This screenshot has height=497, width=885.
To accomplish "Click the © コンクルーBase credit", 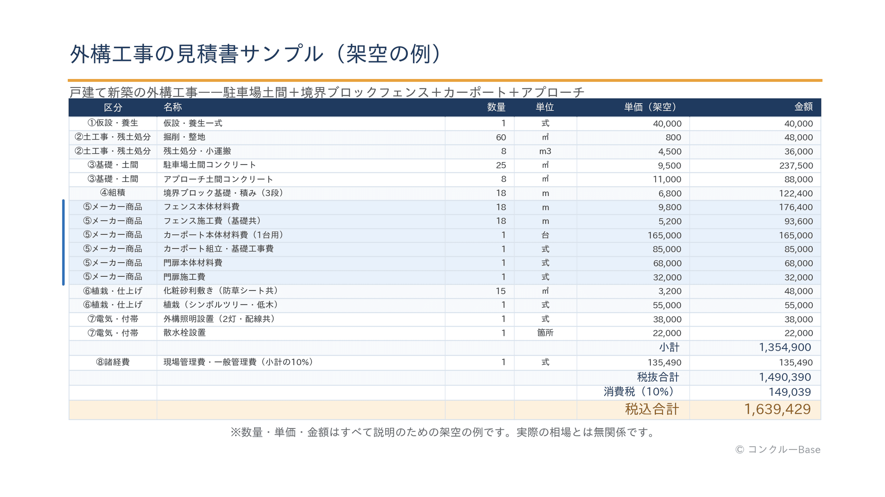I will 777,450.
